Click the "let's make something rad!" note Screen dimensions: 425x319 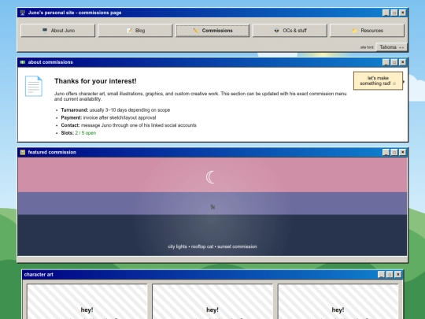[378, 81]
